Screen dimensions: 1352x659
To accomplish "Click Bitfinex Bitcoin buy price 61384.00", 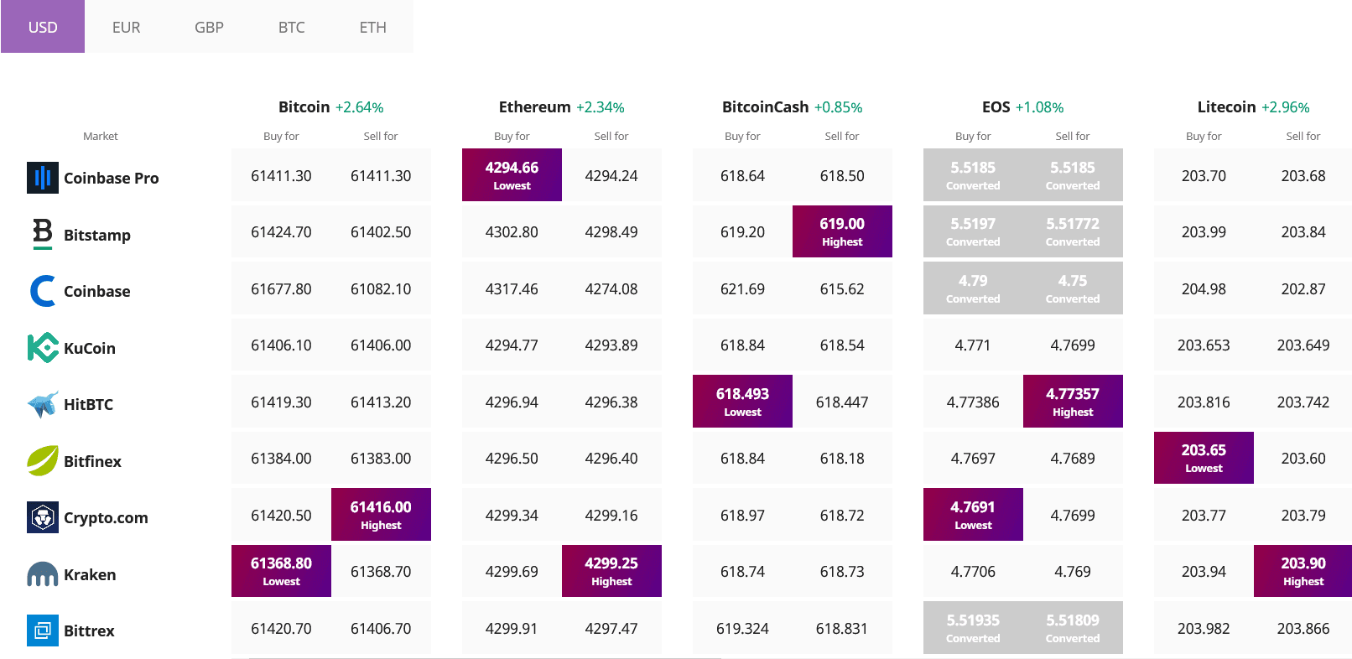I will (281, 458).
